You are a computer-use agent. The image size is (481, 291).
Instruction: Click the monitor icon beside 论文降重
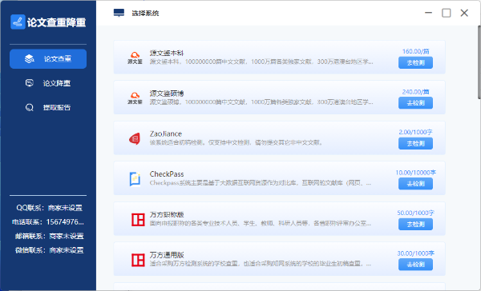coord(30,83)
